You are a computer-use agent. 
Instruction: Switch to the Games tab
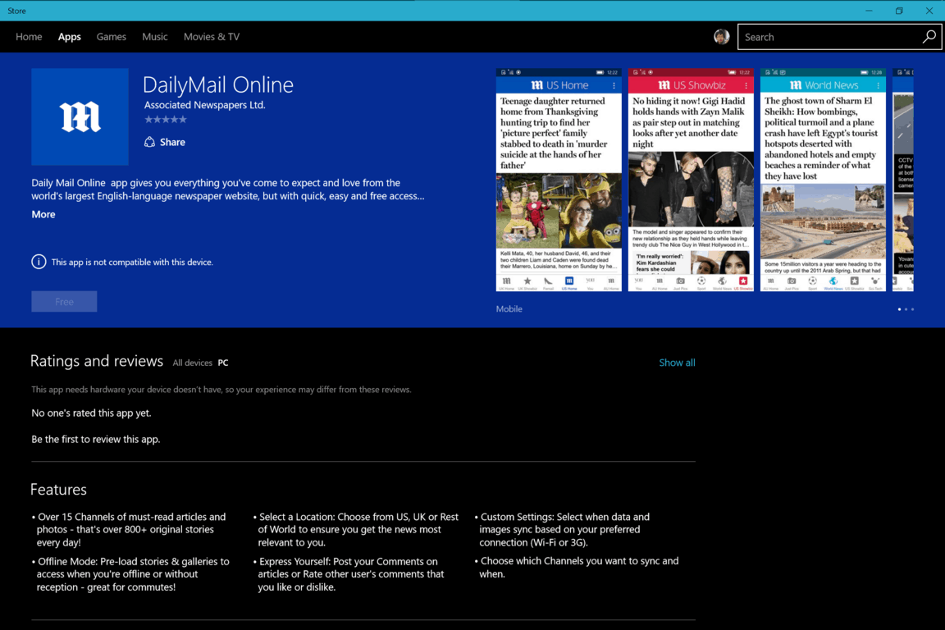(112, 37)
